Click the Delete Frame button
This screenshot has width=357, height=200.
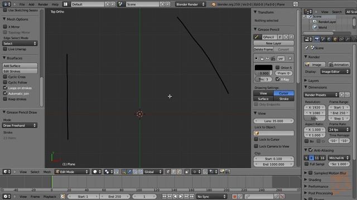pyautogui.click(x=263, y=49)
